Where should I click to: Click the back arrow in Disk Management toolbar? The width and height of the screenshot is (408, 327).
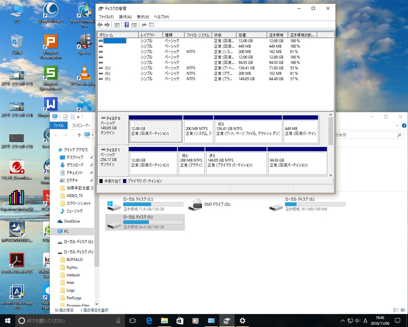[x=100, y=25]
